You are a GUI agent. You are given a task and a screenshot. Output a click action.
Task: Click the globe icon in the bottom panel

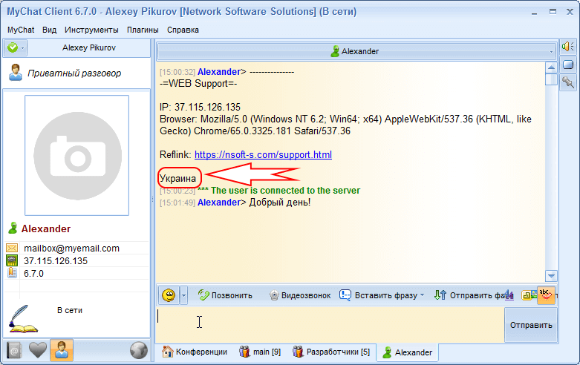tap(138, 350)
